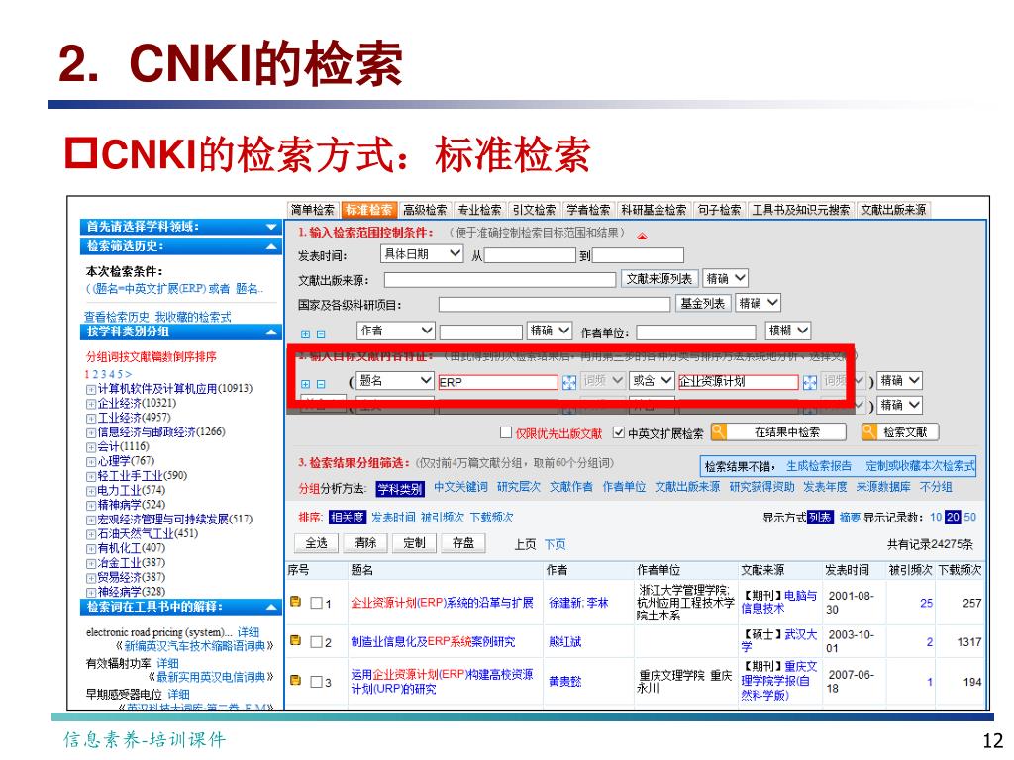
Task: Open the 具体日期 publication time dropdown
Action: tap(422, 254)
